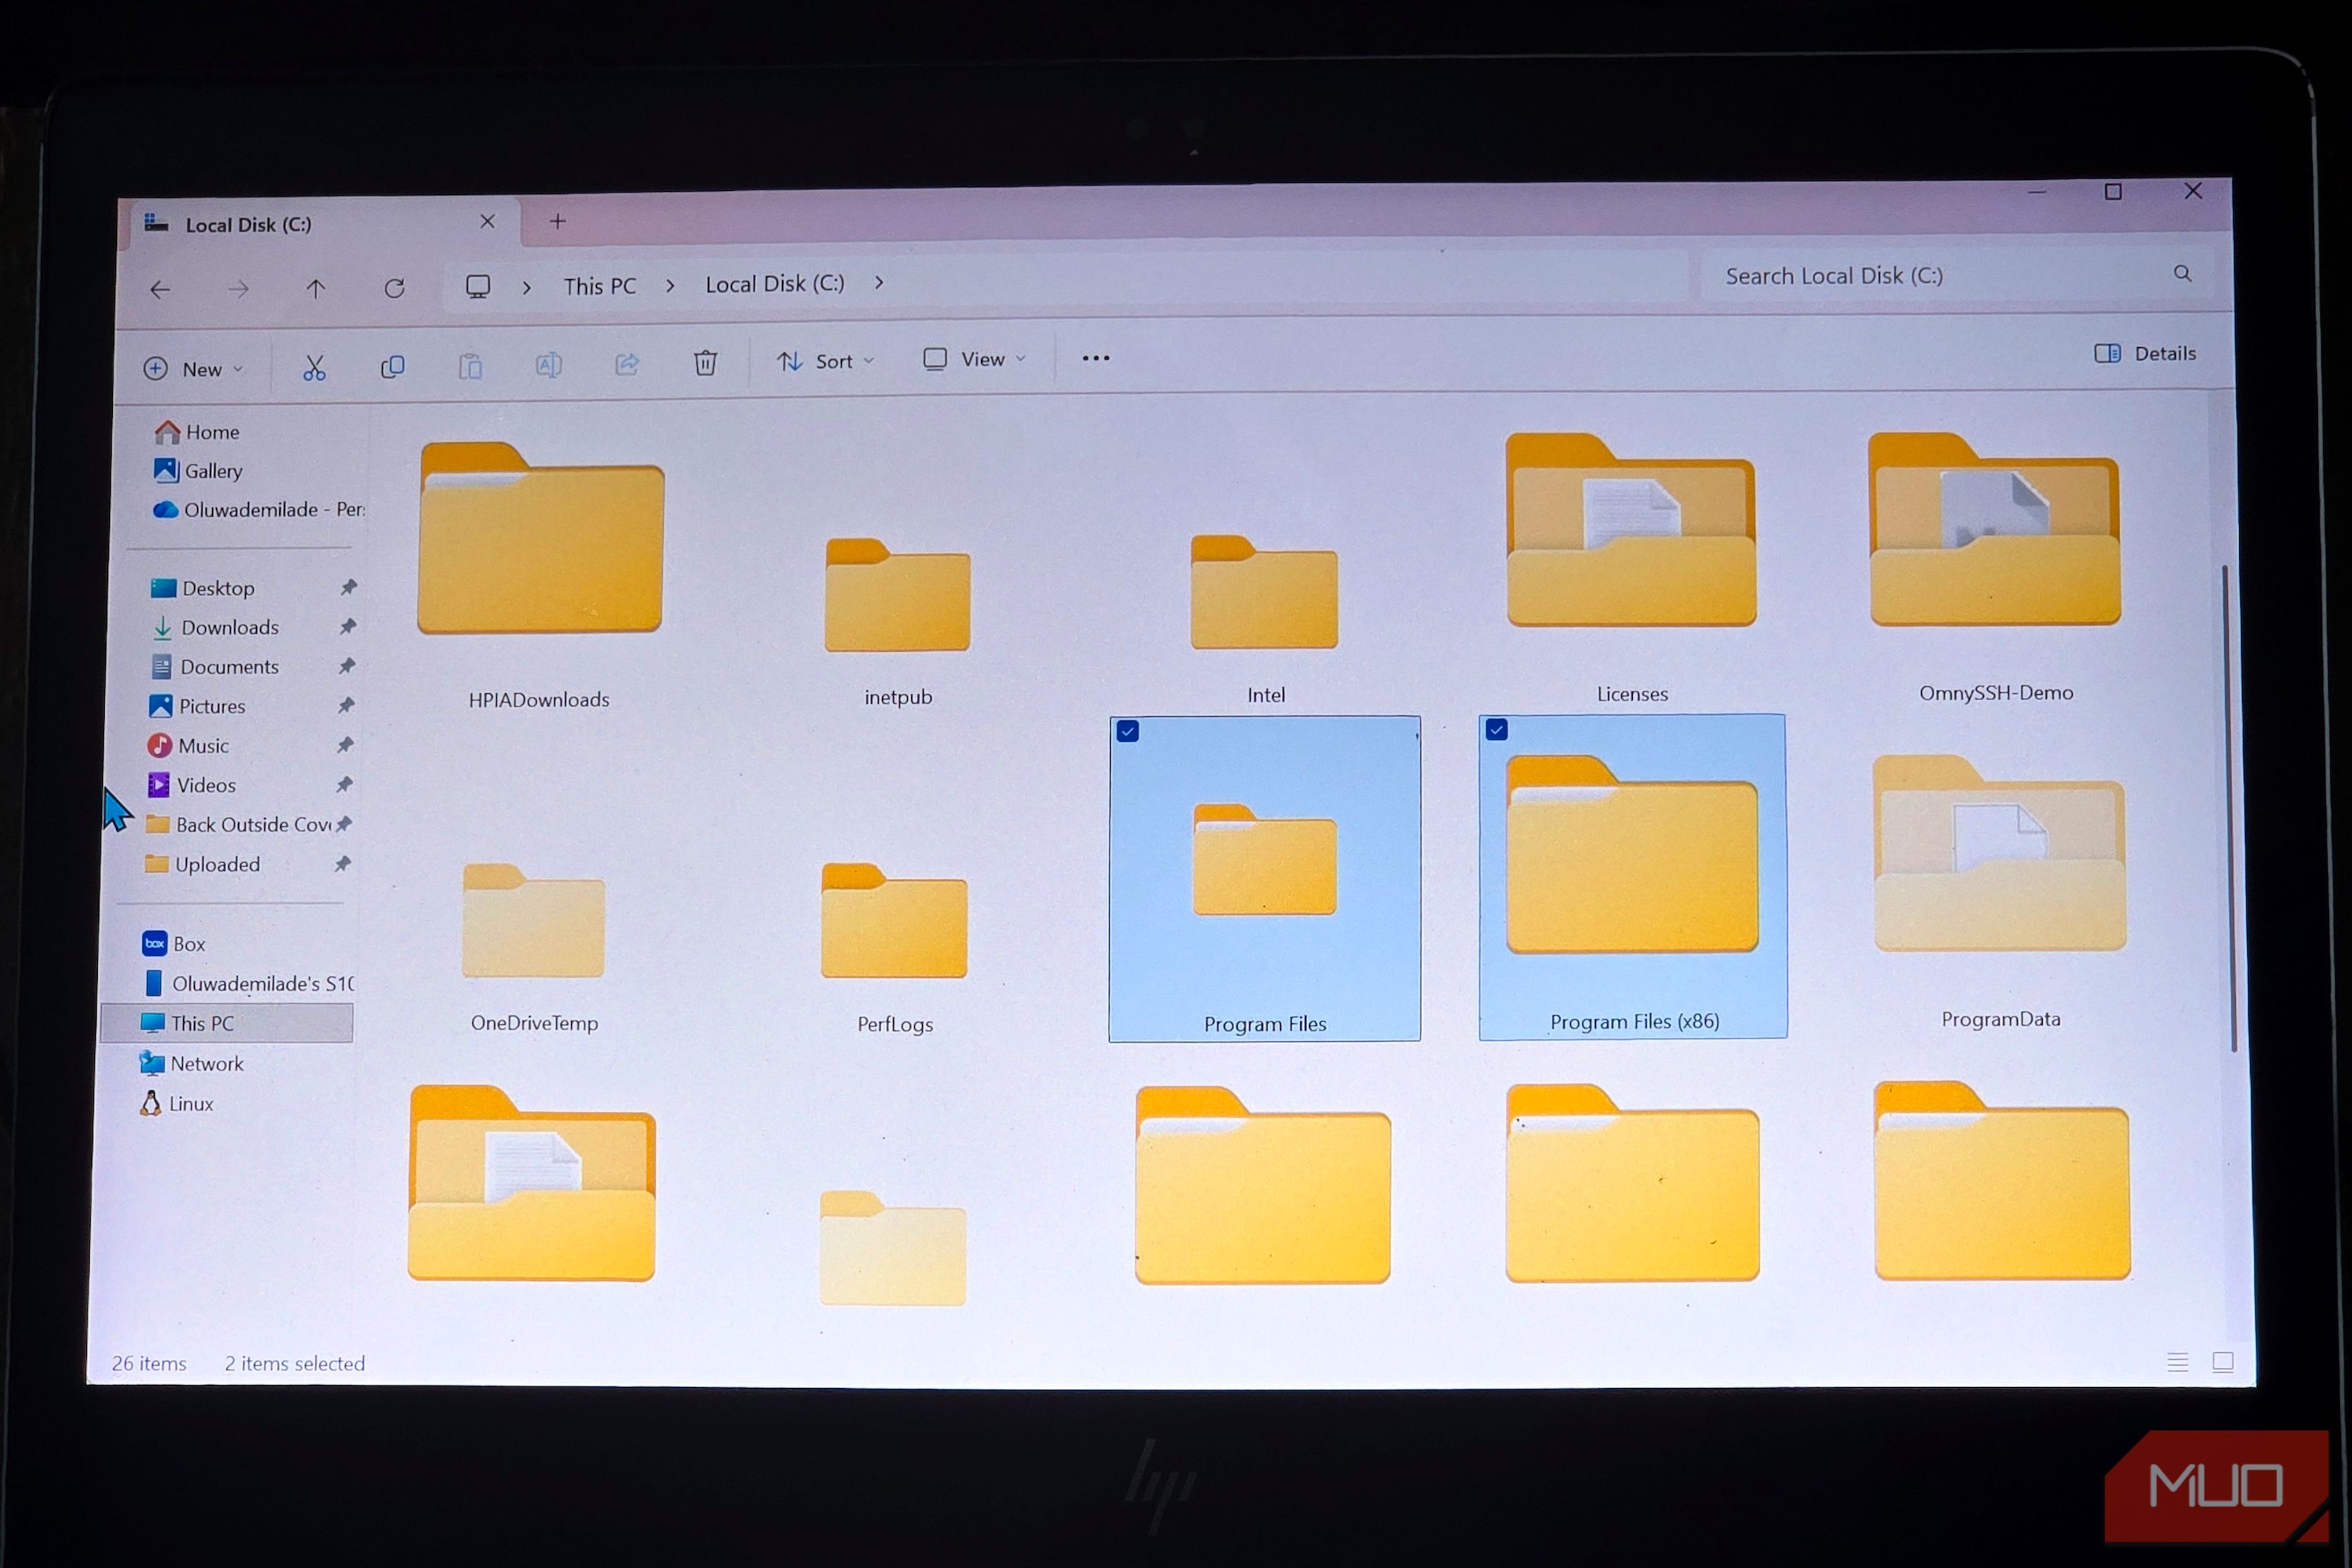Click the Delete trash can icon
The image size is (2352, 1568).
[x=705, y=362]
